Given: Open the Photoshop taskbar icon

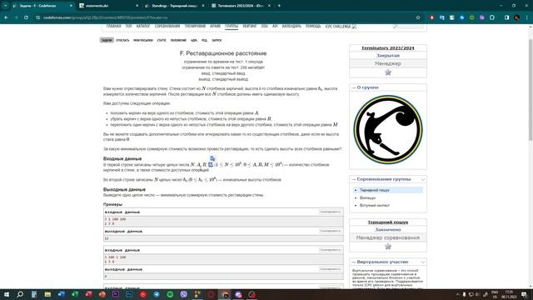Looking at the screenshot, I should [129, 294].
